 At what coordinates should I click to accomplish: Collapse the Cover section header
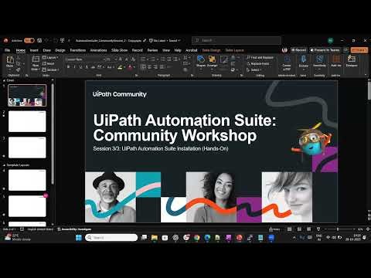tap(4, 80)
